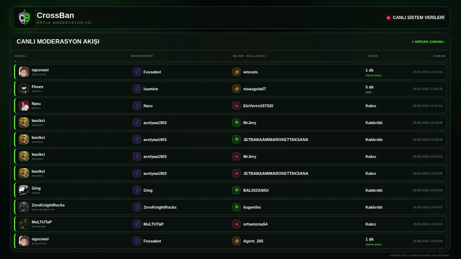
Task: Click the timeout icon beside wisouls
Action: (x=236, y=72)
